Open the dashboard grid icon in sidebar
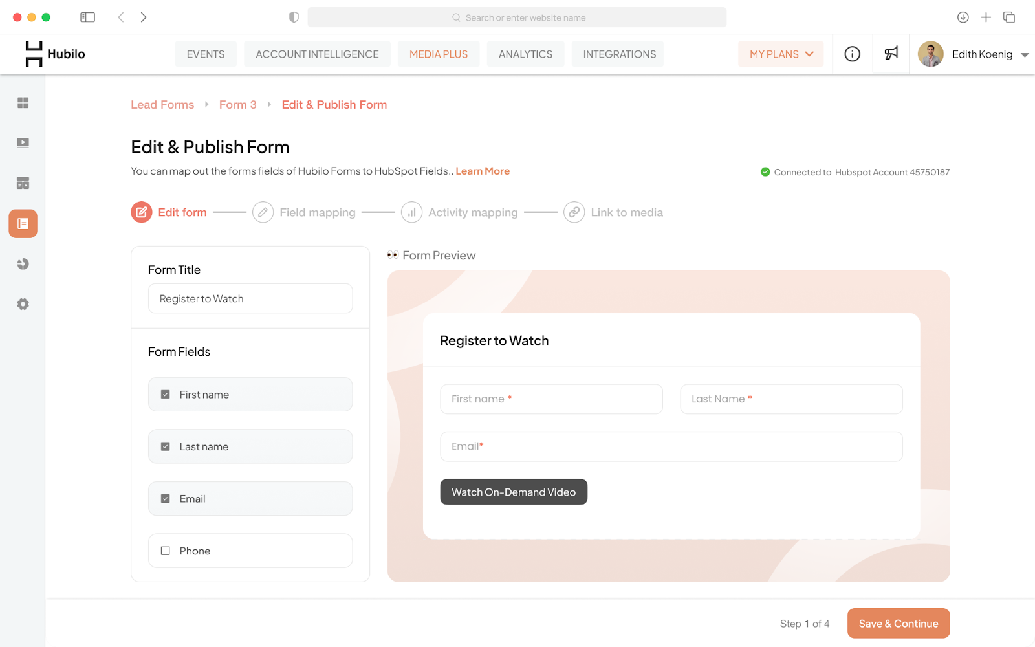 tap(23, 103)
